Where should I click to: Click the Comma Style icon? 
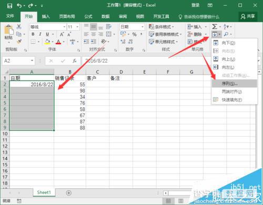click(x=141, y=34)
